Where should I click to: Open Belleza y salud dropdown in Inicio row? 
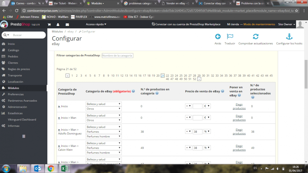104,104
